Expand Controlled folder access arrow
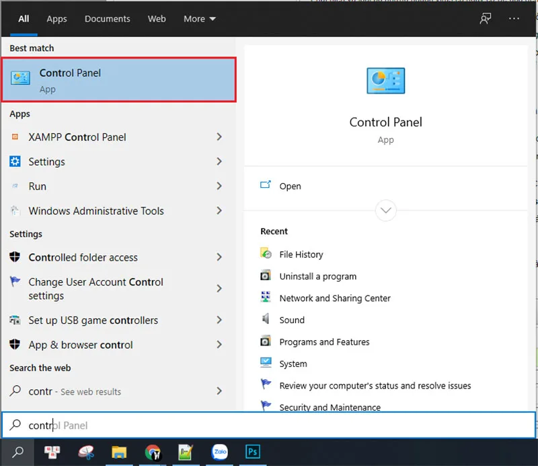Viewport: 538px width, 466px height. (x=219, y=257)
